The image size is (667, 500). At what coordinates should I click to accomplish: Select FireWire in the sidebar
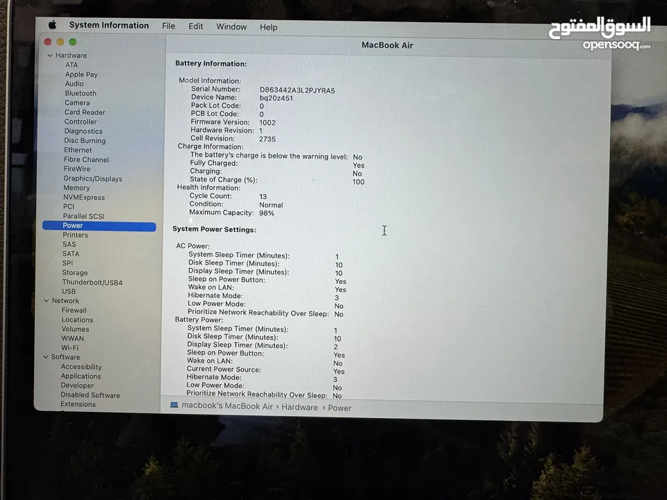point(77,169)
